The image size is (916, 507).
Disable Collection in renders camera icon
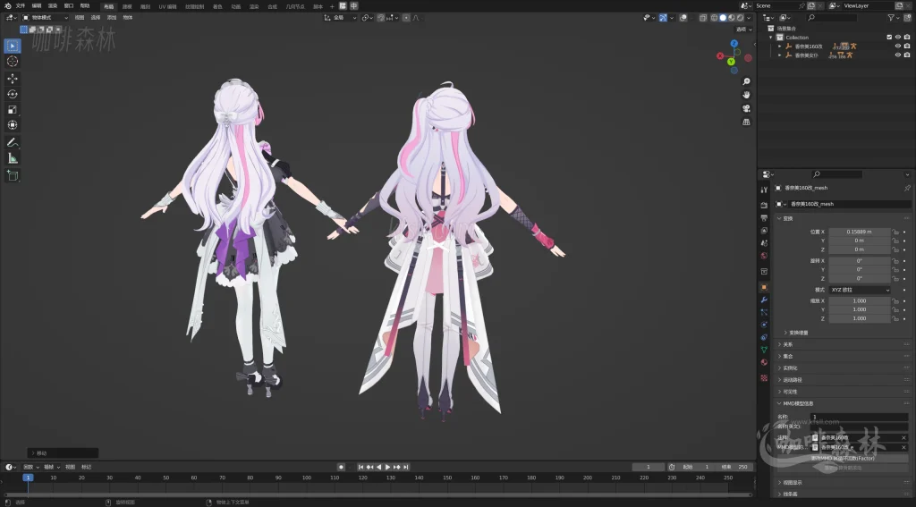tap(907, 37)
